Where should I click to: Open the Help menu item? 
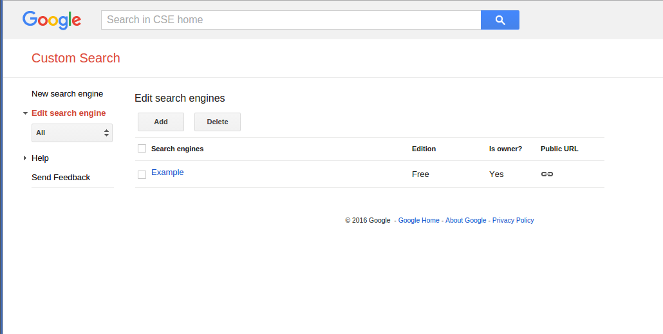coord(40,158)
